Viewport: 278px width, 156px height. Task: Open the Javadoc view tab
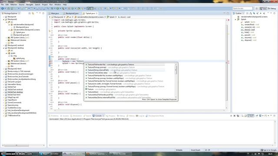click(x=65, y=116)
